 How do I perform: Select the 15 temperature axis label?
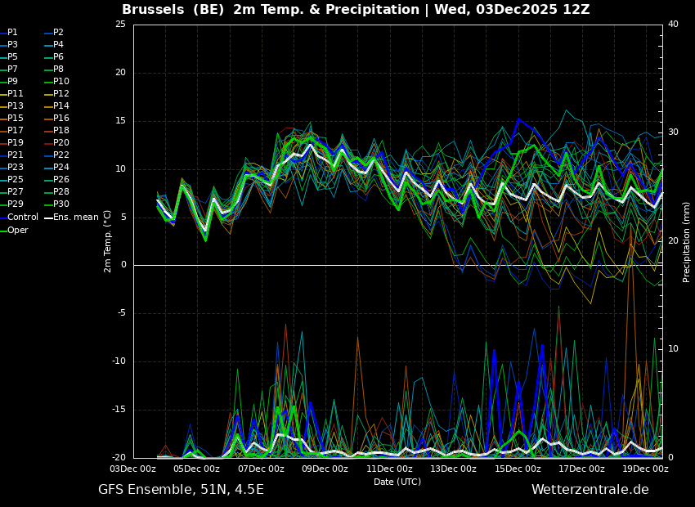click(x=120, y=121)
